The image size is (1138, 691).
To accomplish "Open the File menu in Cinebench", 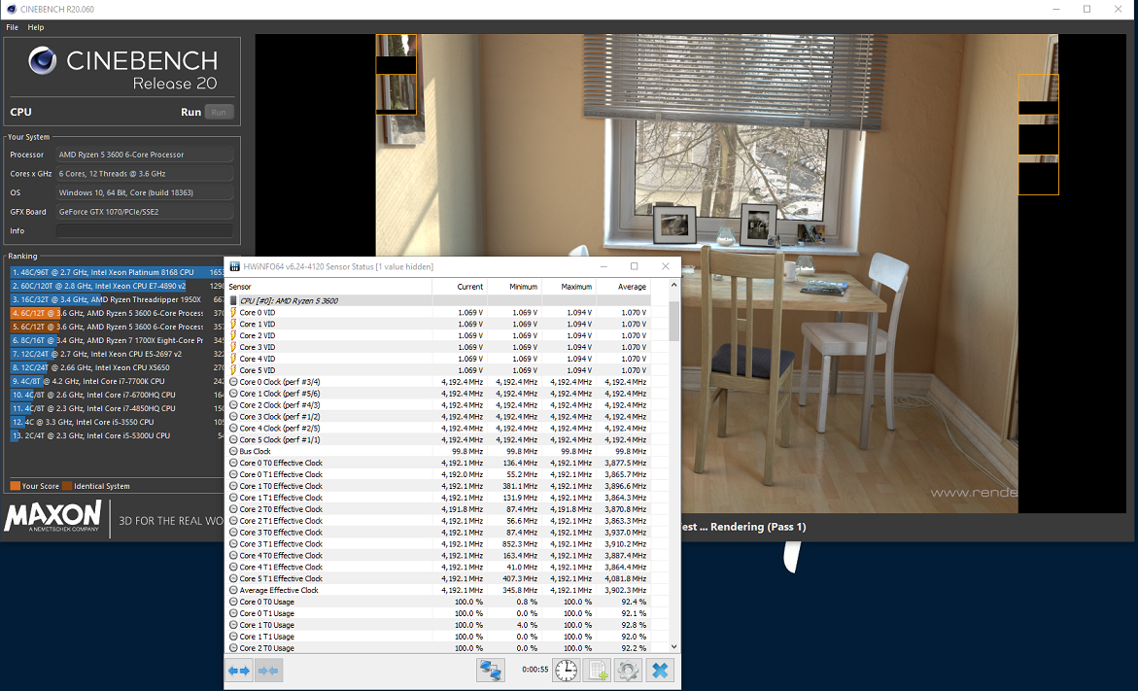I will point(13,27).
